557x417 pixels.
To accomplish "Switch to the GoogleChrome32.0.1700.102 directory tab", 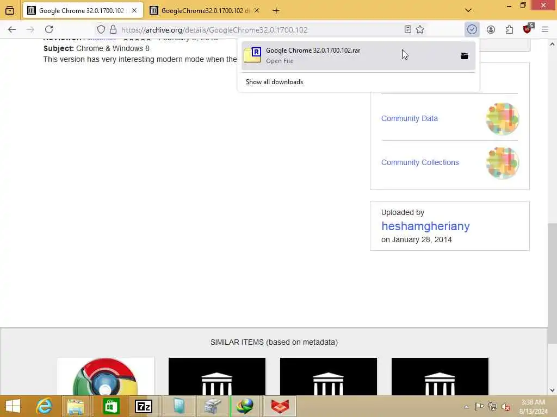I will (x=205, y=11).
